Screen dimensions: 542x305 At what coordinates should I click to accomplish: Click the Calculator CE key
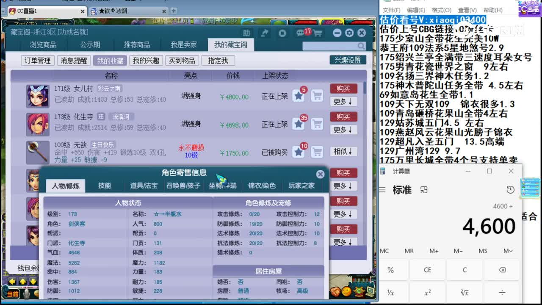(428, 270)
